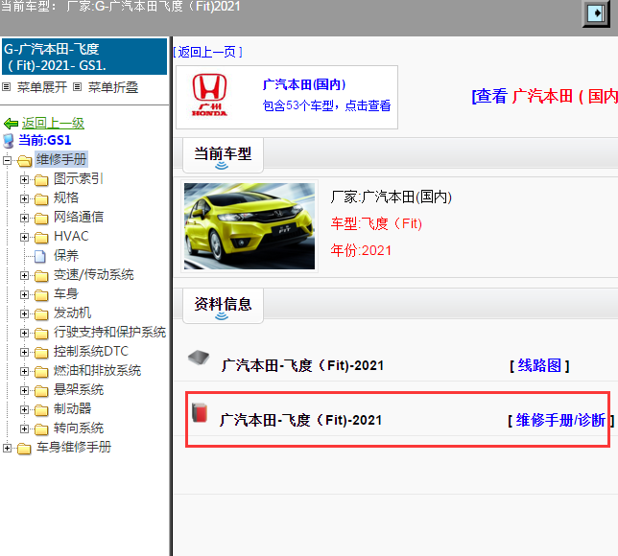Click the 菜单折叠 option
This screenshot has width=618, height=556.
tap(113, 87)
